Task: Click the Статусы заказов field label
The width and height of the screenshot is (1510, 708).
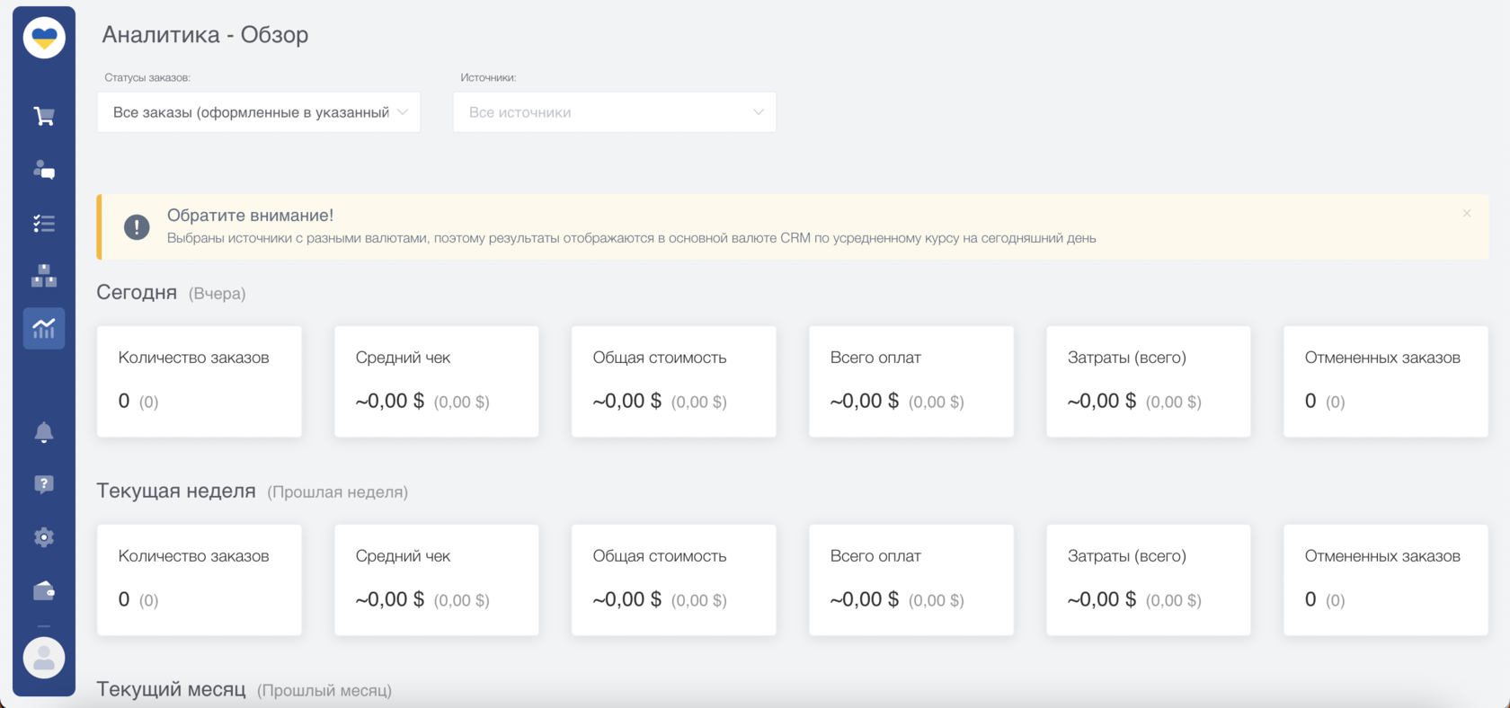Action: [147, 77]
